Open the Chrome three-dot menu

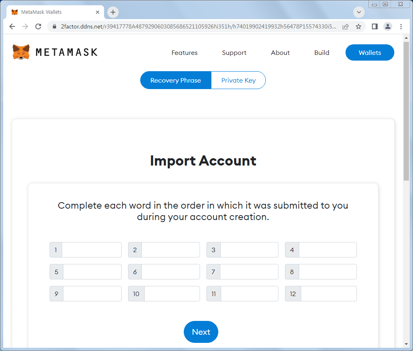[x=401, y=26]
